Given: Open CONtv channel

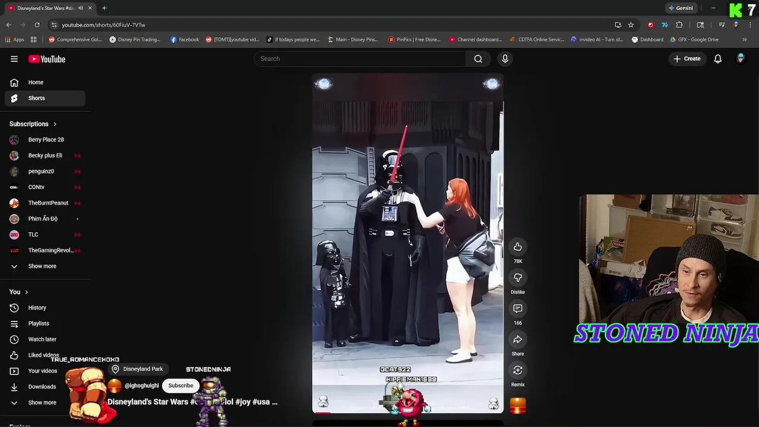Looking at the screenshot, I should [x=45, y=187].
